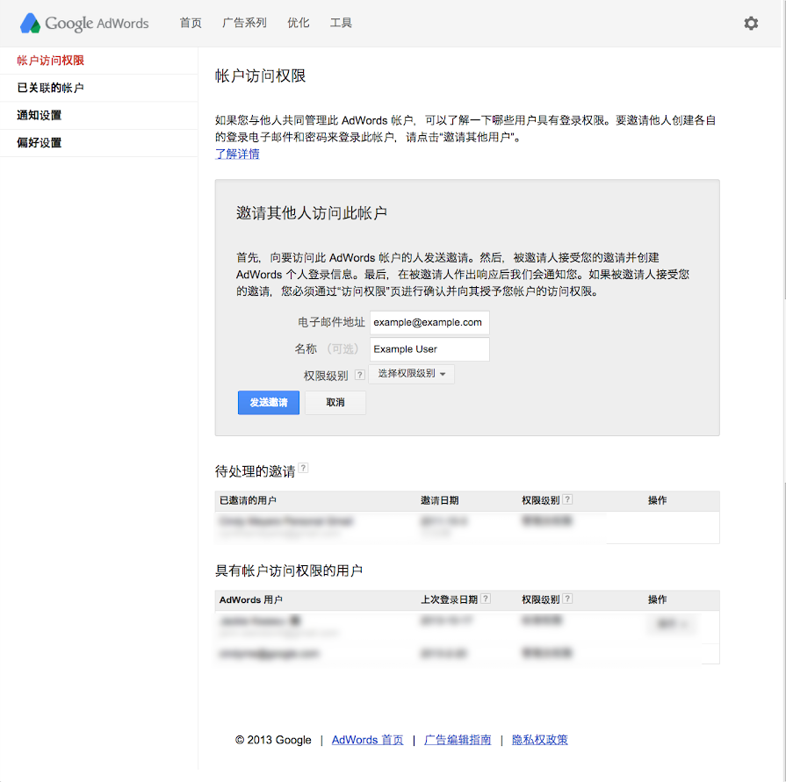Click the Google AdWords logo
The height and width of the screenshot is (782, 786).
[x=84, y=23]
